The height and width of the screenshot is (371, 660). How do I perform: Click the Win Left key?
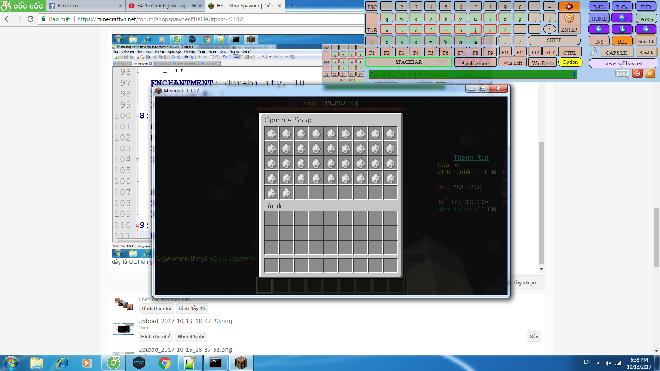pos(513,63)
